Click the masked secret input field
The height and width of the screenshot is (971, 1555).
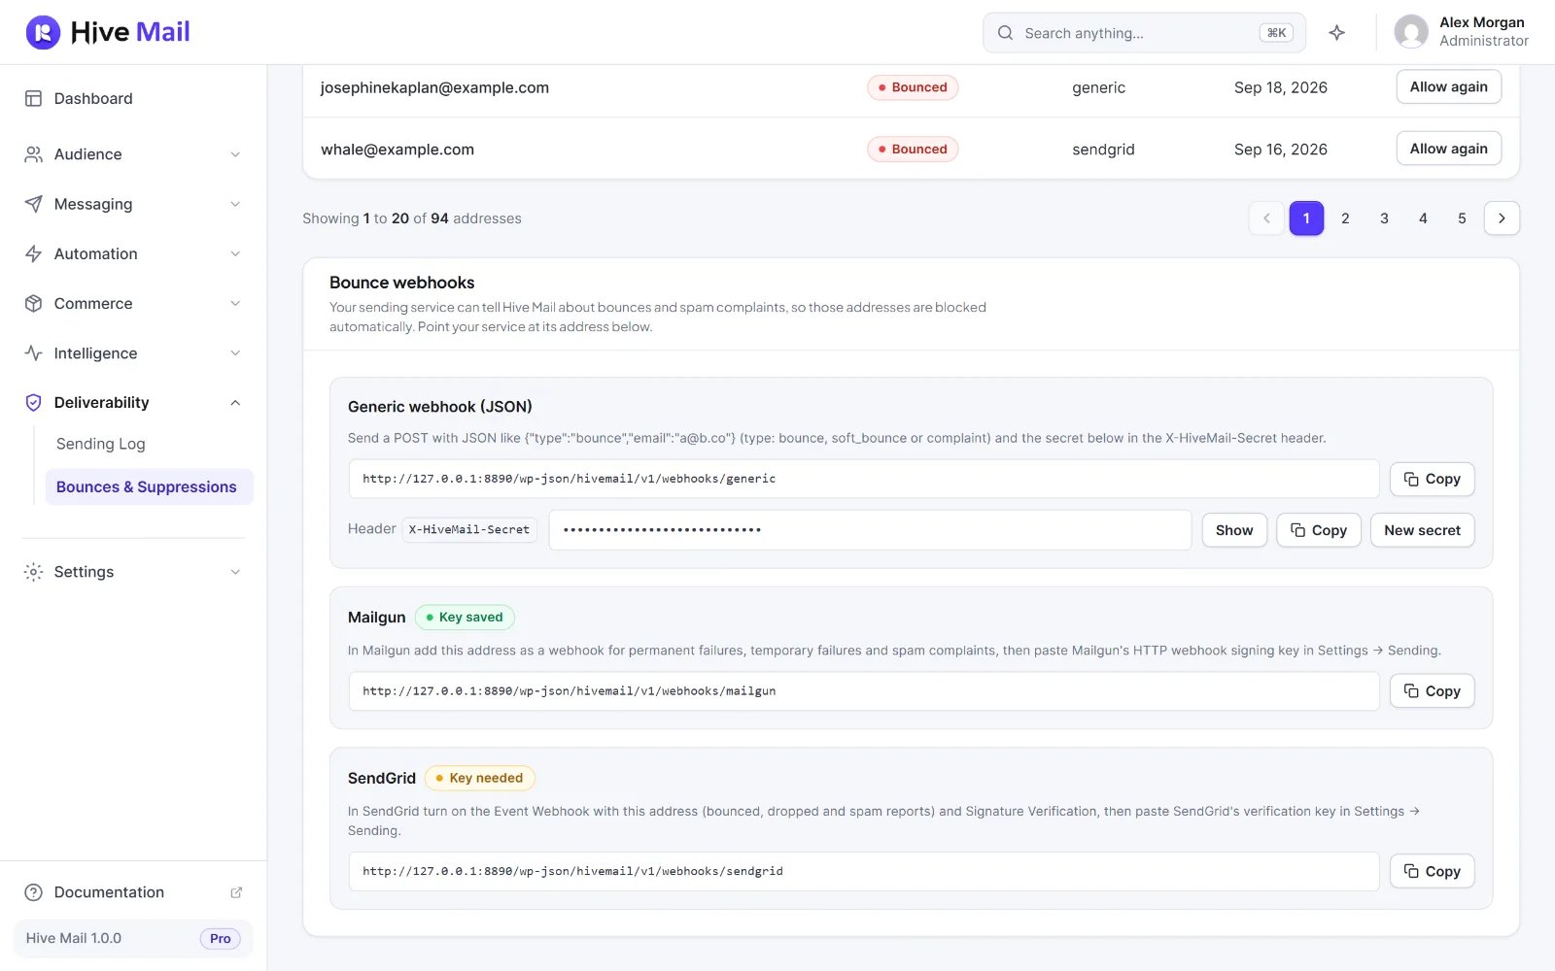click(870, 530)
